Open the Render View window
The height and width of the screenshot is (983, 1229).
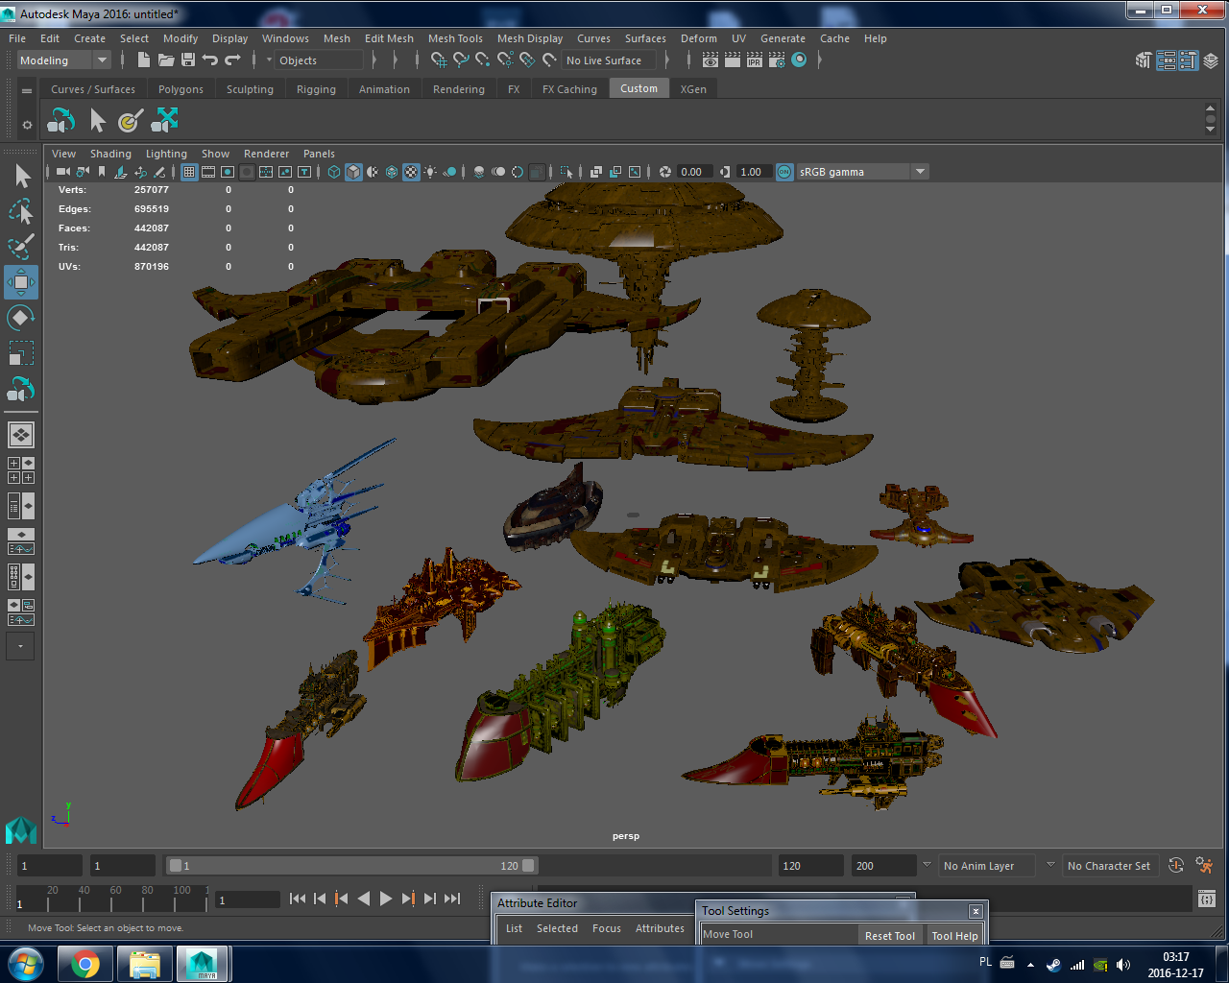(710, 60)
